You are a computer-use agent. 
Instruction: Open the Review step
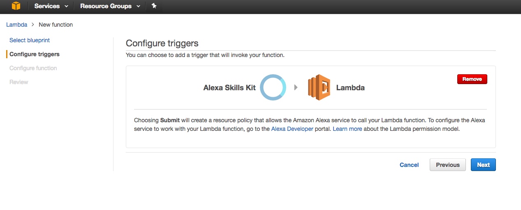tap(19, 82)
